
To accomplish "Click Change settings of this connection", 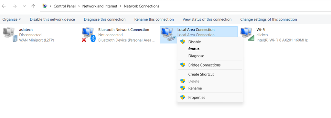I will click(269, 19).
